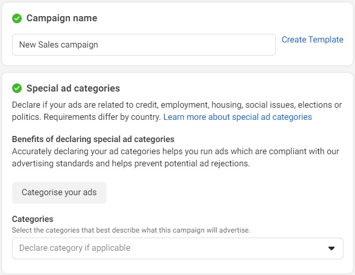Open Learn more about special ad categories
The width and height of the screenshot is (355, 275).
[x=237, y=117]
